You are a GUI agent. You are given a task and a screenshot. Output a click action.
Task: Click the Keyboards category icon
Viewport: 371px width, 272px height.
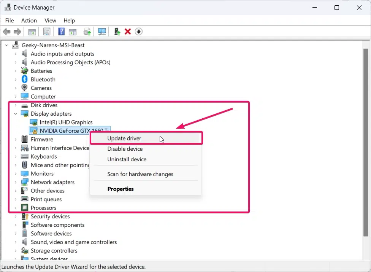pos(25,156)
